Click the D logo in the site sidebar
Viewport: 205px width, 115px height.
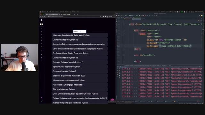point(41,20)
